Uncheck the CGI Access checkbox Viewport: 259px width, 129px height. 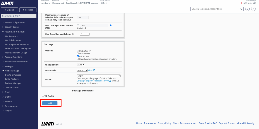pyautogui.click(x=78, y=56)
